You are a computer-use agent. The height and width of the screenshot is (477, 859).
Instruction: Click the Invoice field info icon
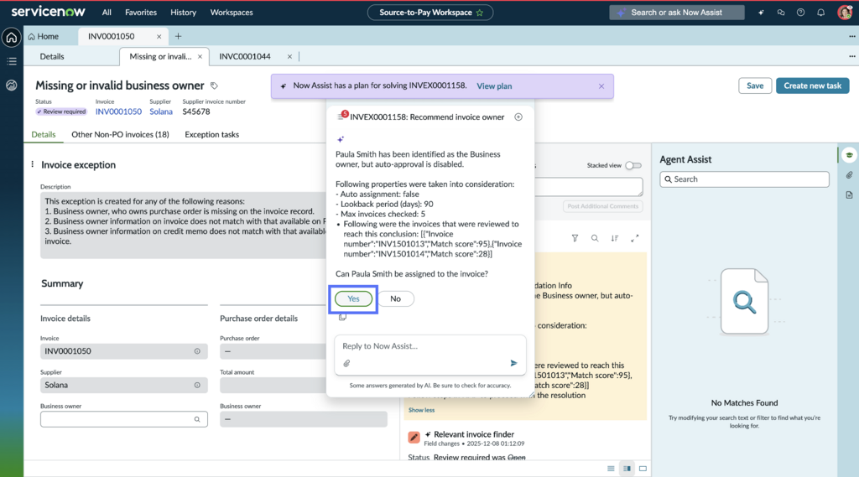click(197, 351)
